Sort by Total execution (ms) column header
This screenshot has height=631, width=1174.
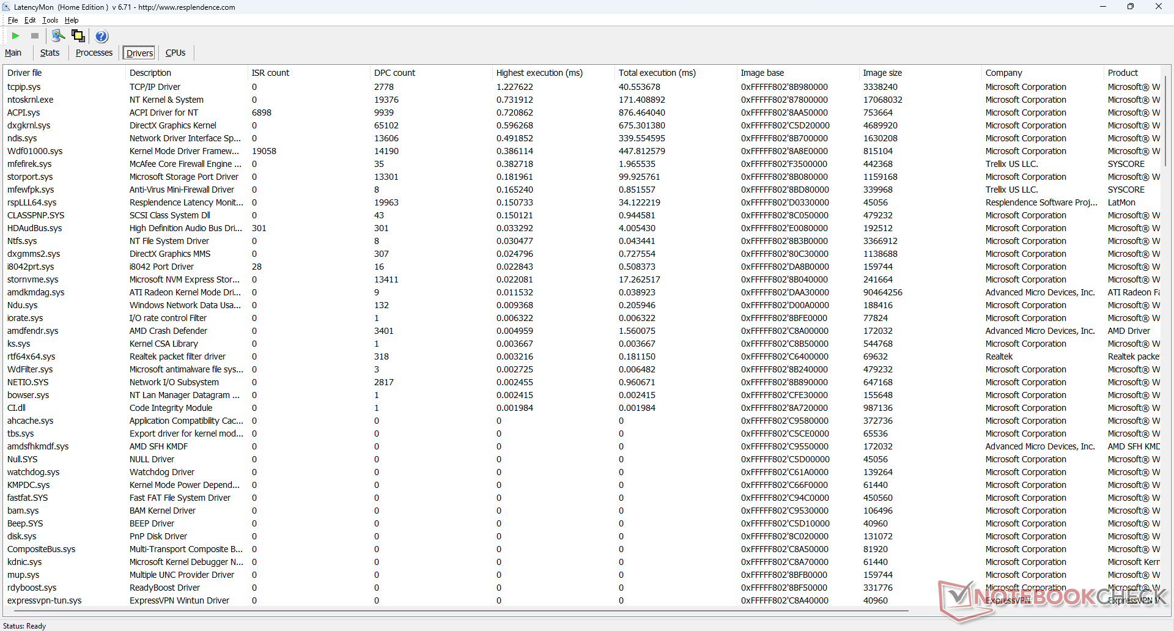676,73
